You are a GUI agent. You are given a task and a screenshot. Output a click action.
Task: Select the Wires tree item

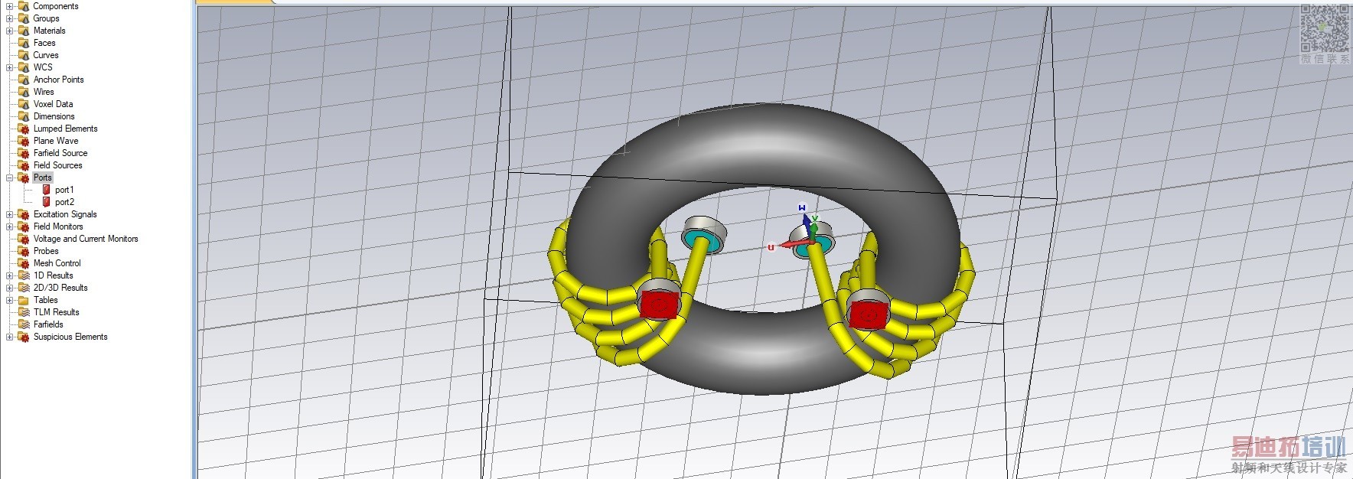[x=44, y=92]
